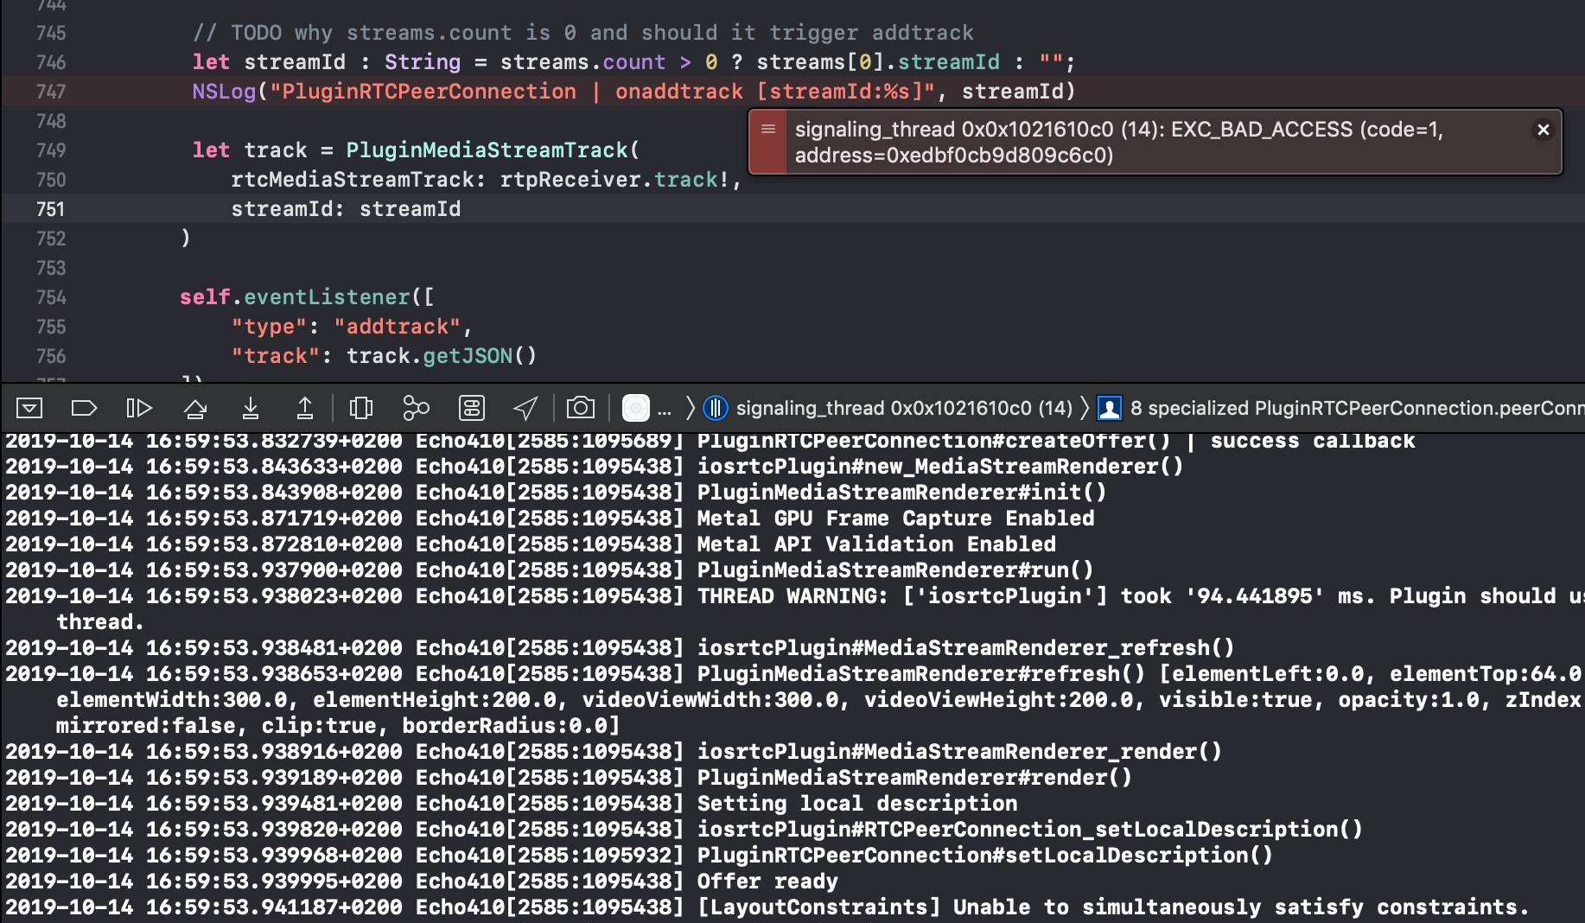Step out of current function

pyautogui.click(x=305, y=408)
